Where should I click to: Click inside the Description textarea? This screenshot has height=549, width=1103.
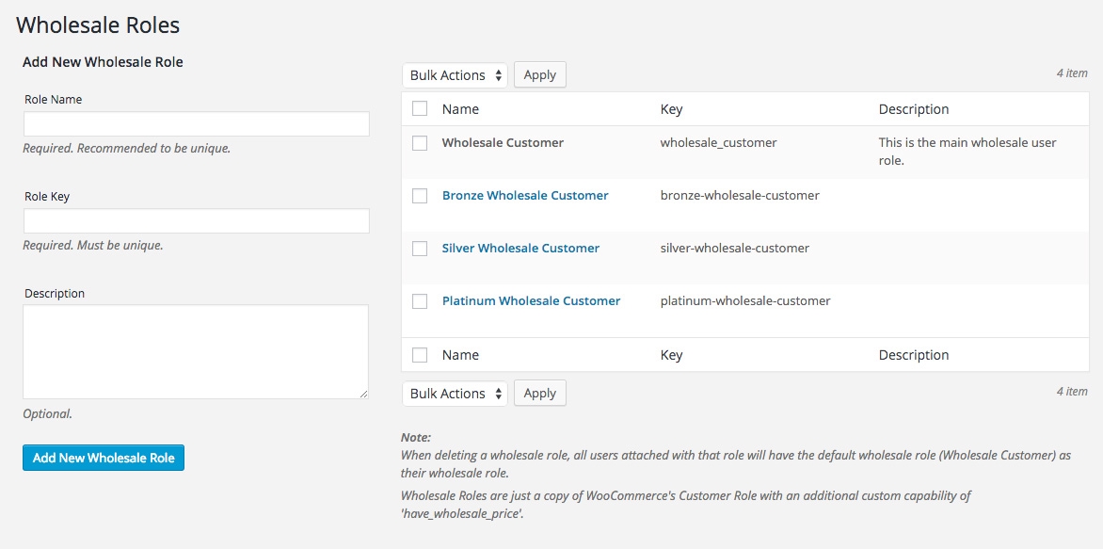[195, 350]
